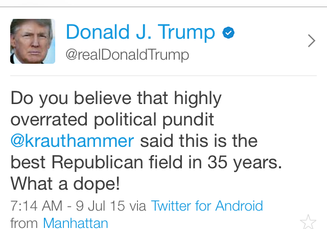This screenshot has width=327, height=229.
Task: Tap the favorite star icon
Action: [308, 221]
